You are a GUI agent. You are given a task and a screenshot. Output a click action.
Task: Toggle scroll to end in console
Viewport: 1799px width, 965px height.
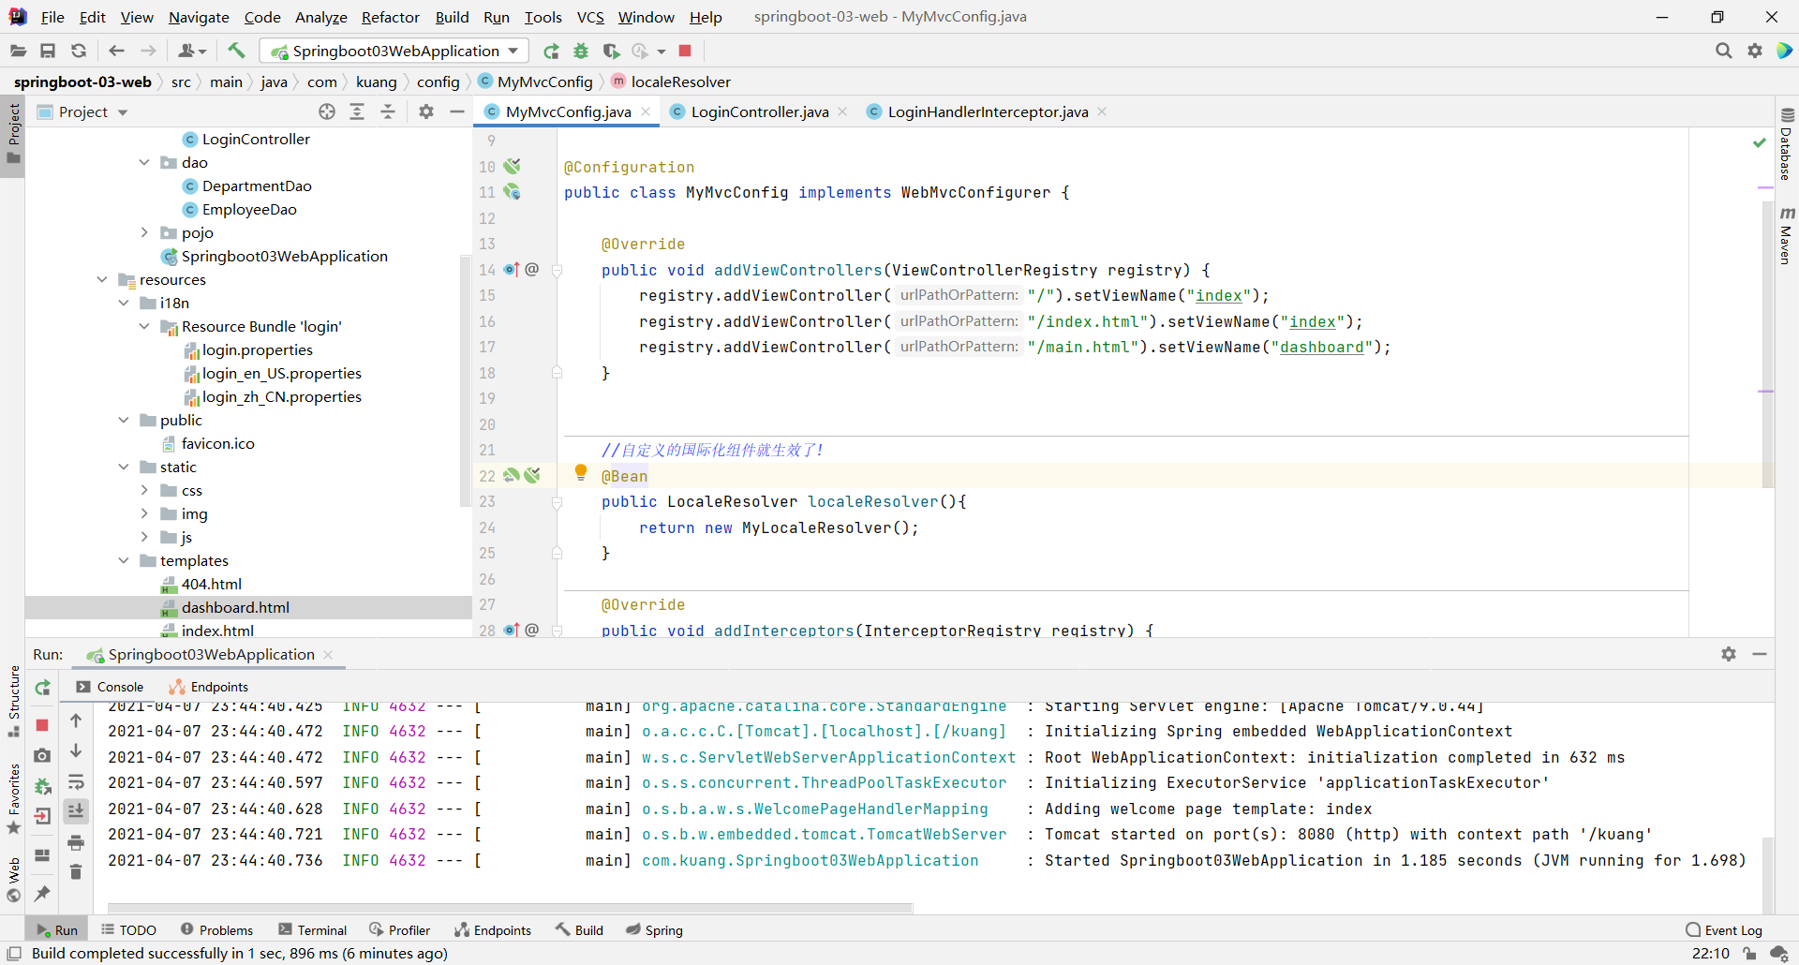pyautogui.click(x=76, y=811)
